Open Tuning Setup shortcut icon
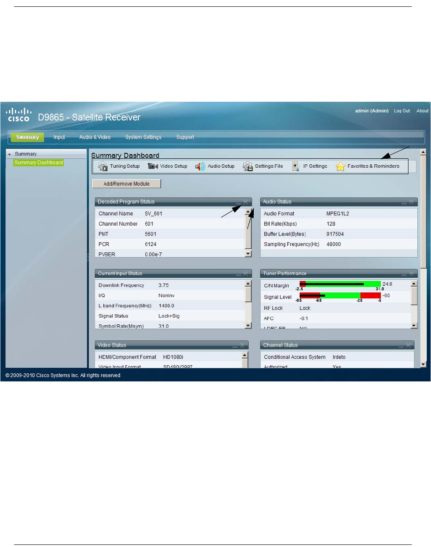Screen dimensions: 431x547 tap(103, 166)
